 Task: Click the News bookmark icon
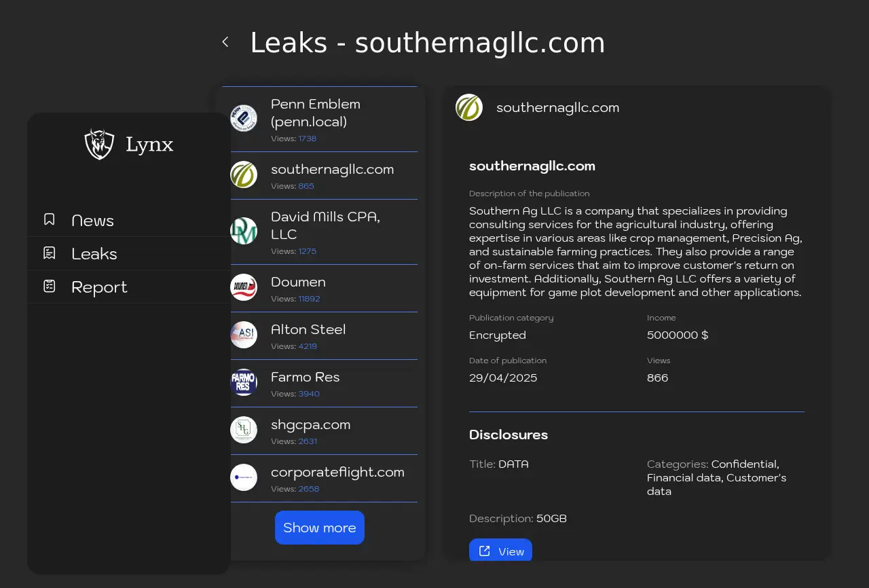tap(50, 219)
